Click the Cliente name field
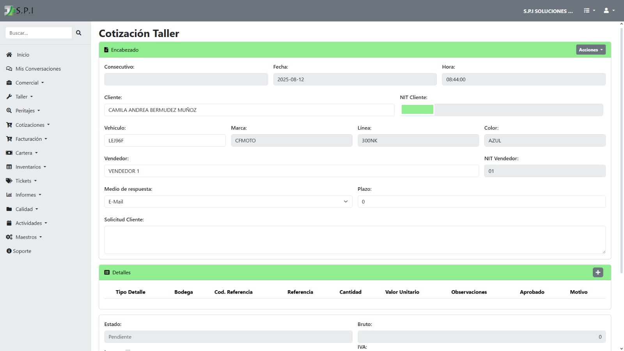 tap(249, 110)
